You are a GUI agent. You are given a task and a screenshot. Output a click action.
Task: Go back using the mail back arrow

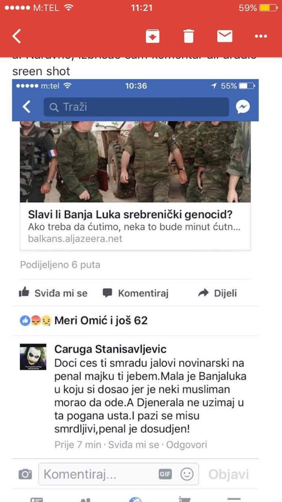tap(16, 36)
